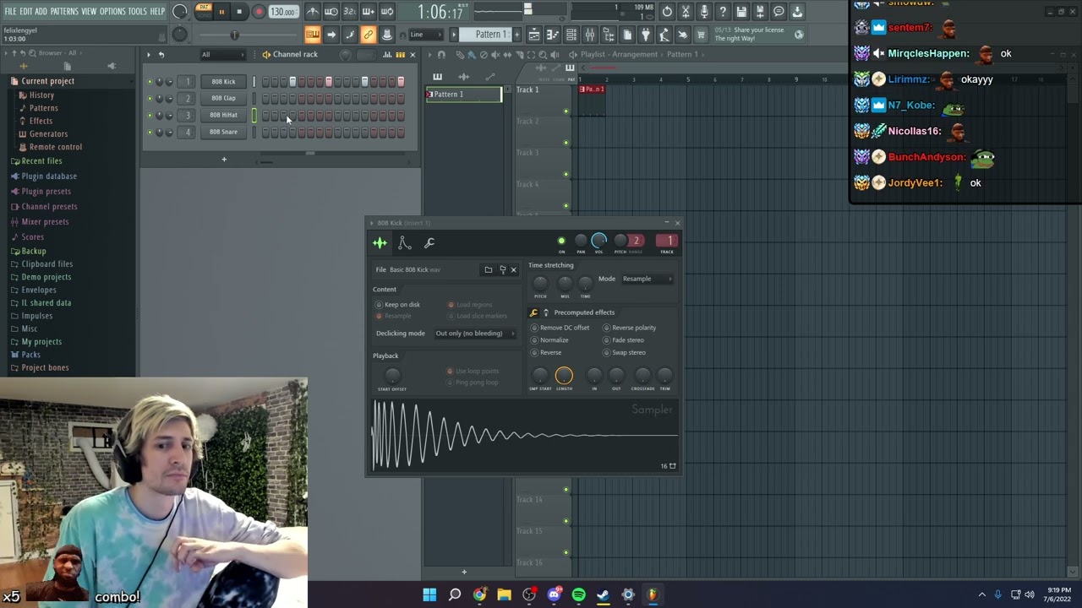Click the Channel rack graph editor icon

coord(387,55)
